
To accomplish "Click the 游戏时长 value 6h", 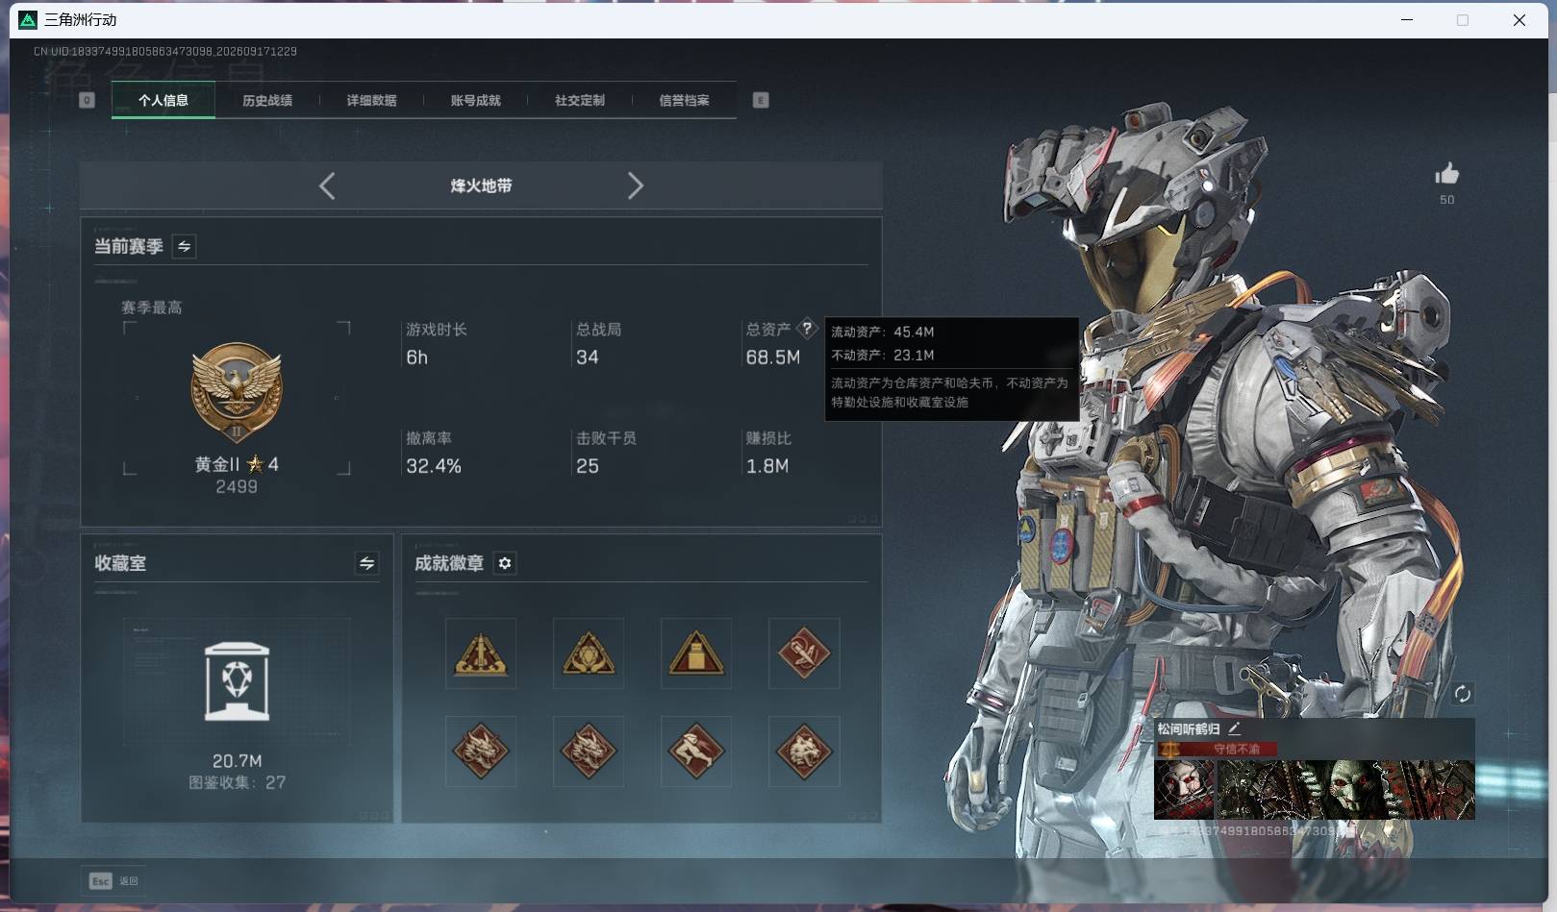I will [x=416, y=357].
